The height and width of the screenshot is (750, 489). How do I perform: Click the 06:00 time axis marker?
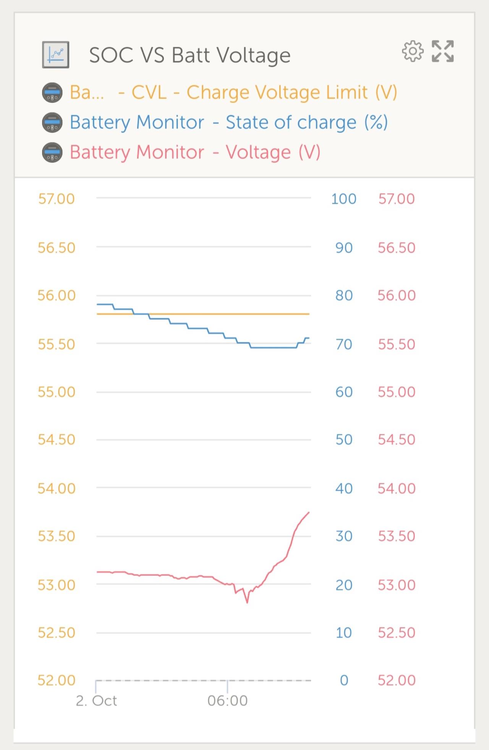pyautogui.click(x=228, y=701)
